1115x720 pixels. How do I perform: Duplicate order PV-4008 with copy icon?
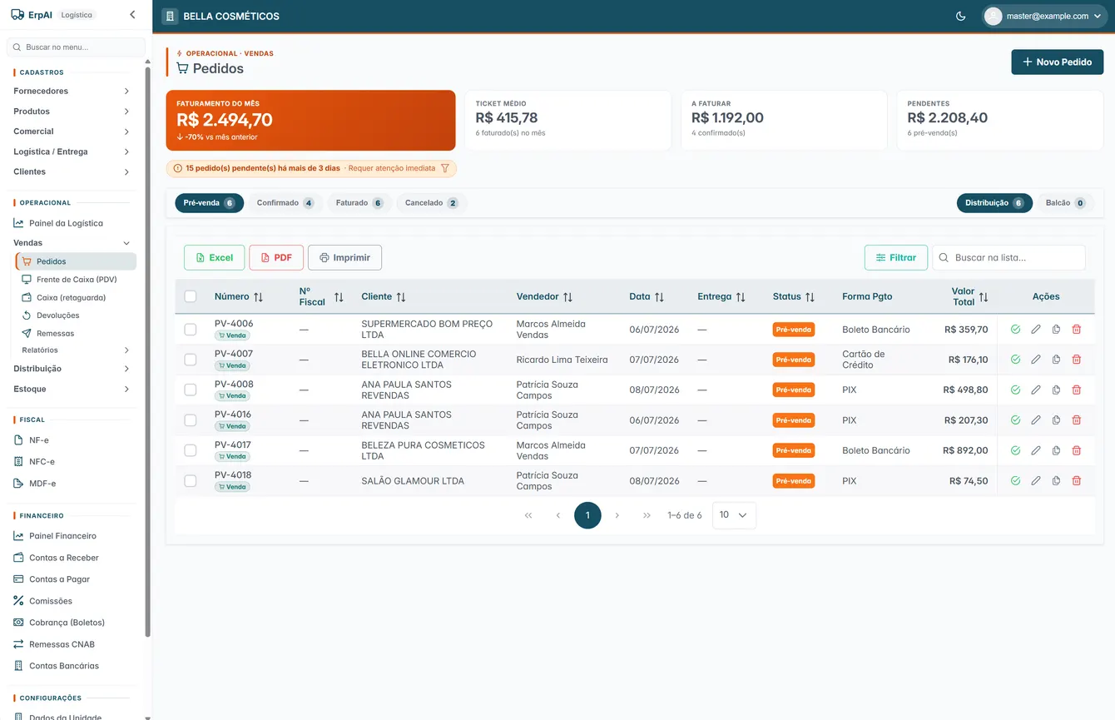pyautogui.click(x=1056, y=390)
